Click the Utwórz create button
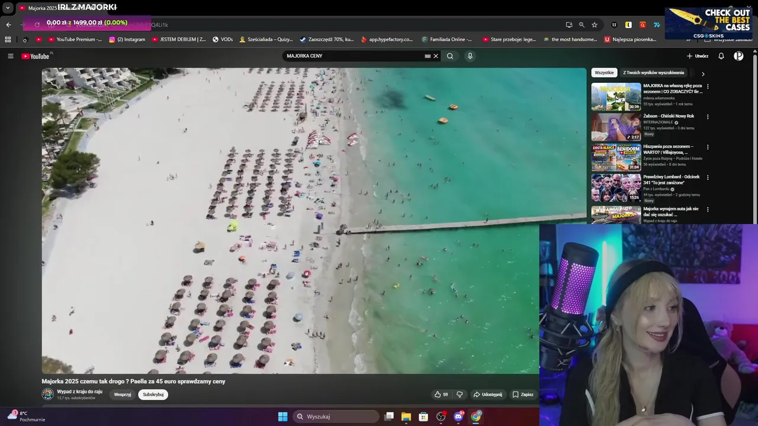758x426 pixels. [698, 56]
